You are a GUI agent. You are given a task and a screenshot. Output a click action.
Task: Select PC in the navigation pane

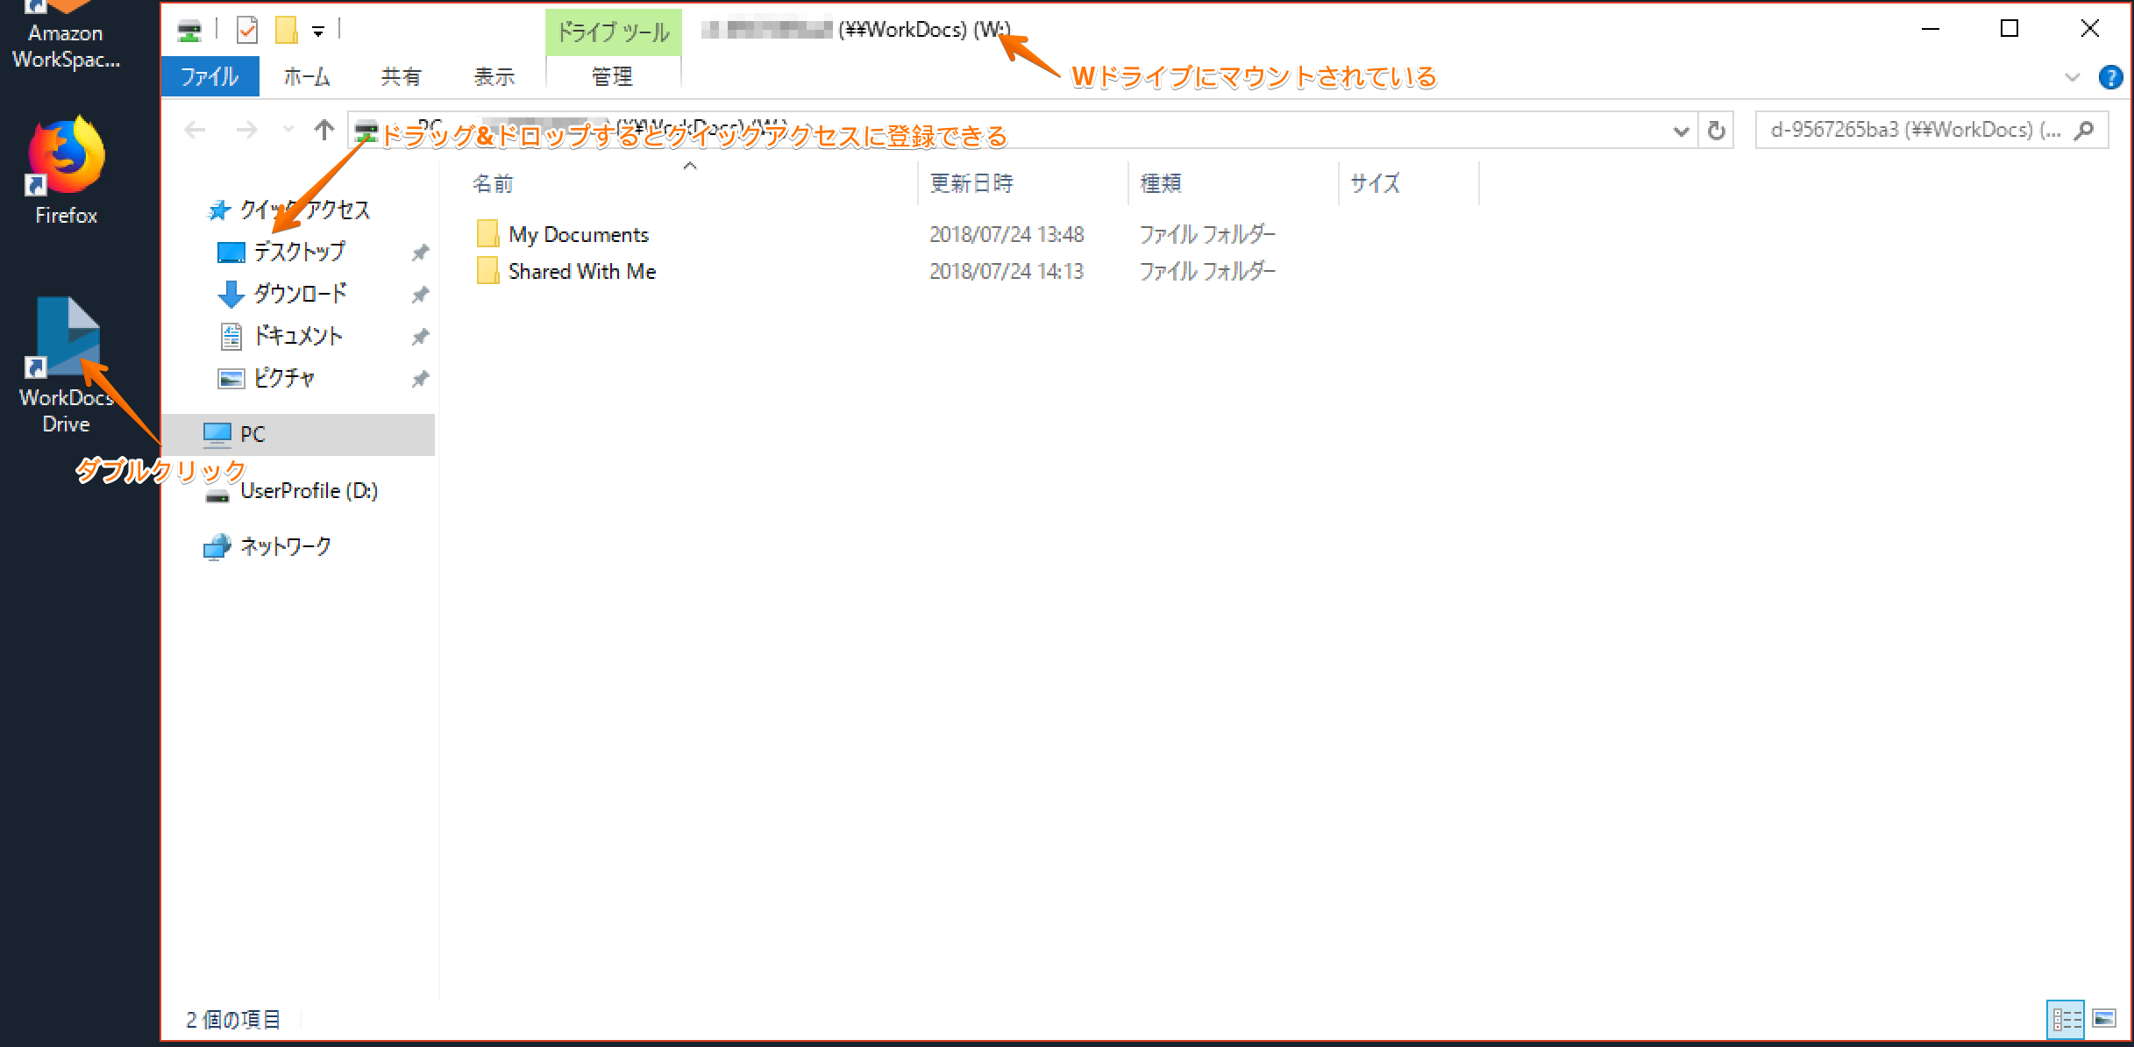(x=298, y=434)
